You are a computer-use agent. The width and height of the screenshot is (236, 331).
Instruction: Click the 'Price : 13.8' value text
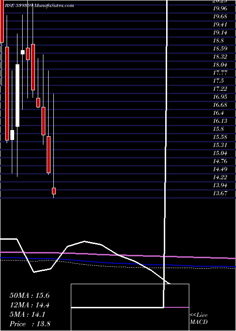[x=30, y=324]
